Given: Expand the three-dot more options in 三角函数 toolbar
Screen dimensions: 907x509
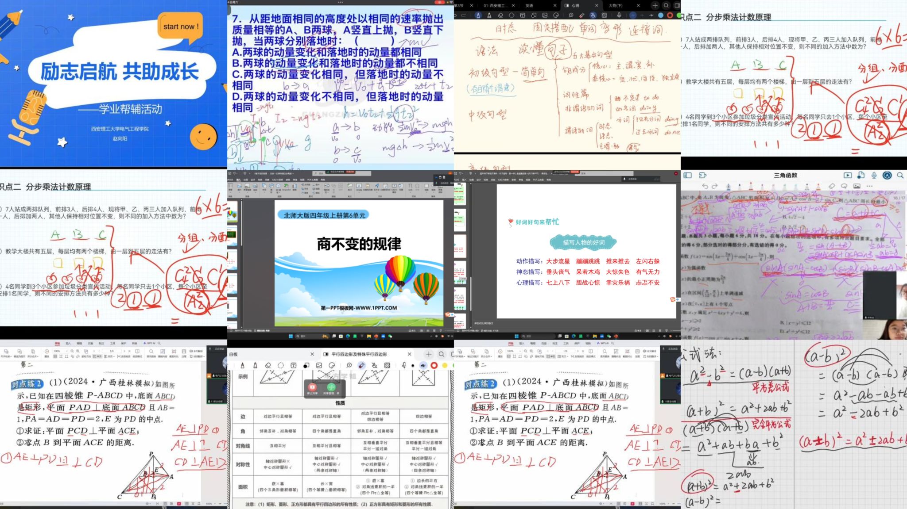Looking at the screenshot, I should pyautogui.click(x=869, y=186).
